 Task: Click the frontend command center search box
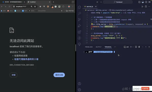click(118, 2)
